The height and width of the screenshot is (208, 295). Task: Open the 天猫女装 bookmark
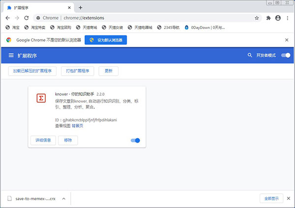[112, 28]
